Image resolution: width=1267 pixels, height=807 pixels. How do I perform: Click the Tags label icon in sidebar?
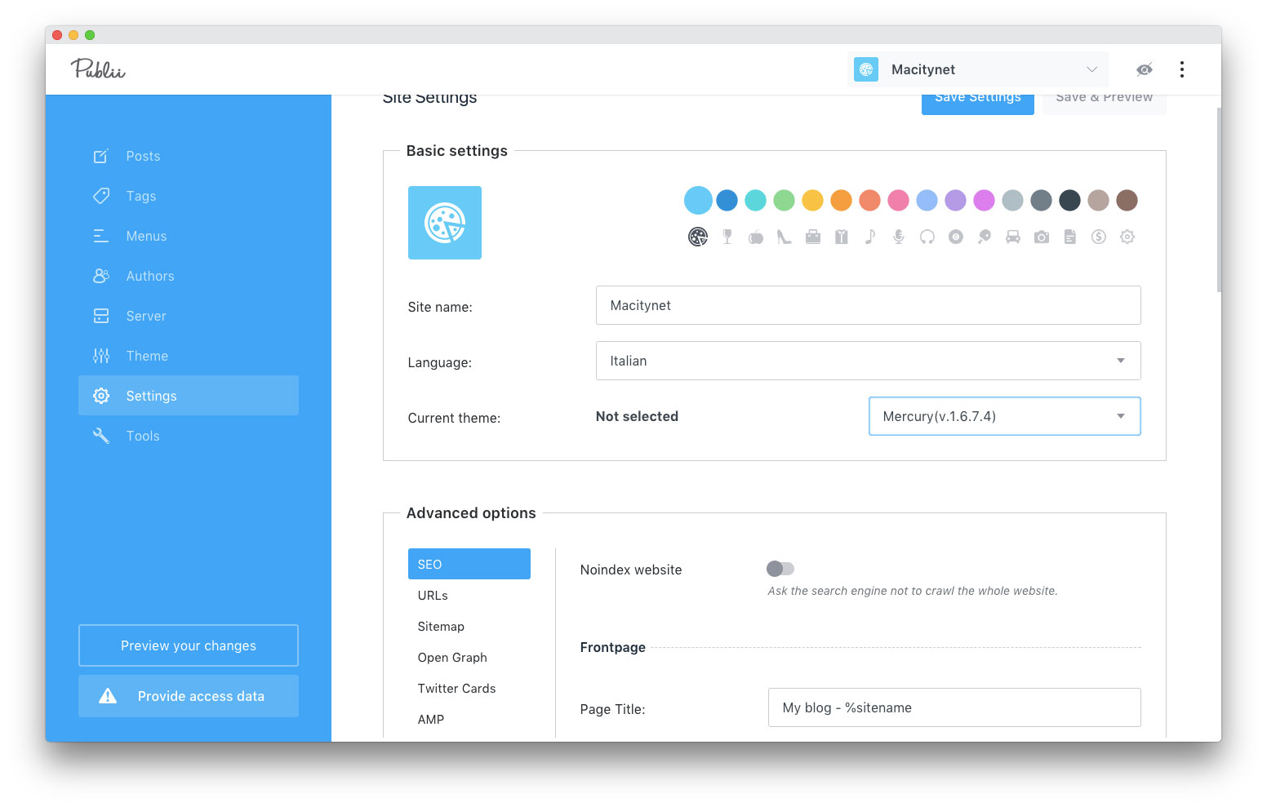(x=101, y=196)
